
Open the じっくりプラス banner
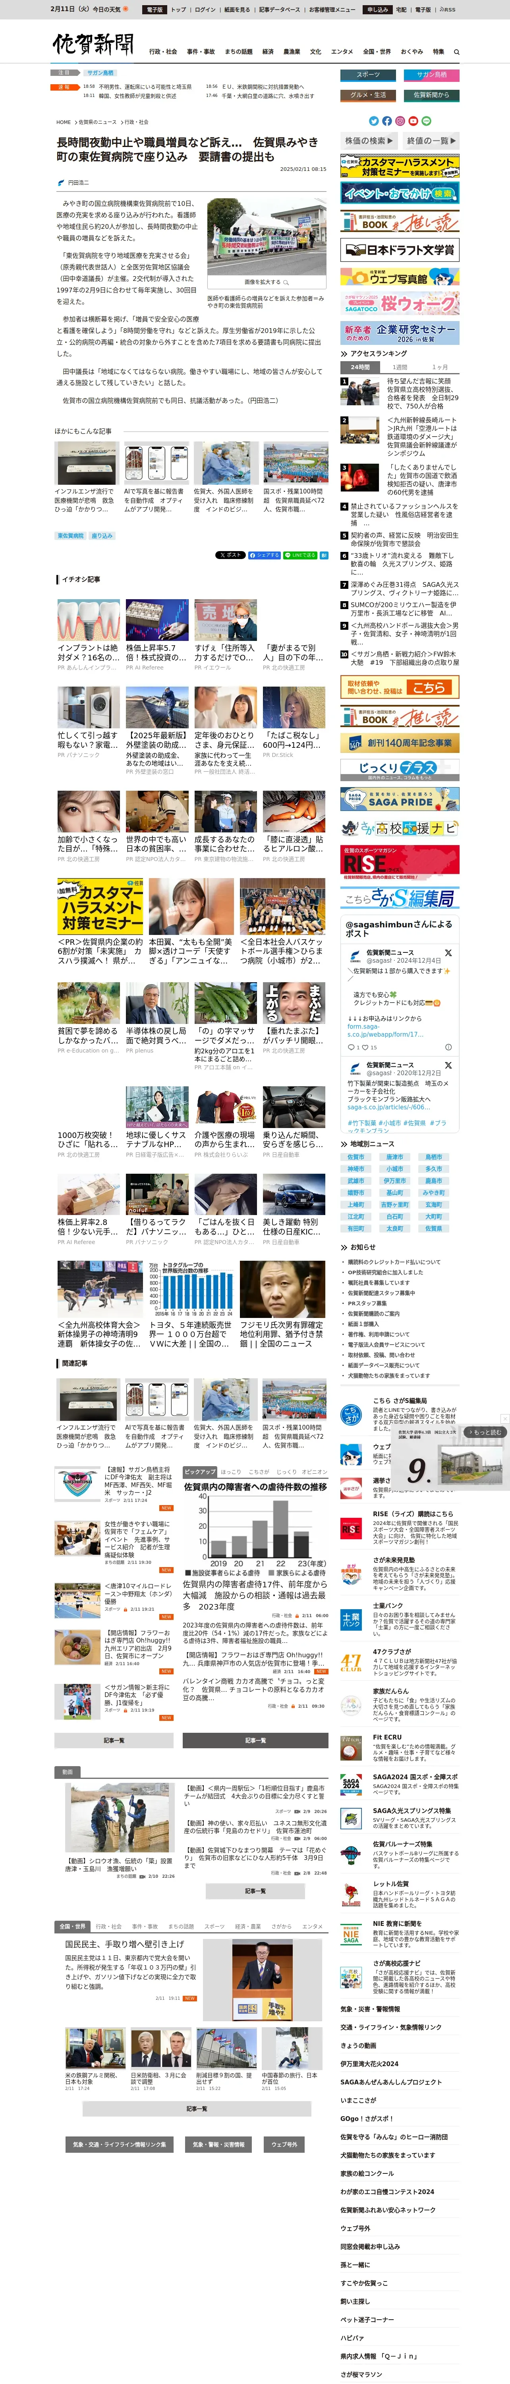coord(400,770)
